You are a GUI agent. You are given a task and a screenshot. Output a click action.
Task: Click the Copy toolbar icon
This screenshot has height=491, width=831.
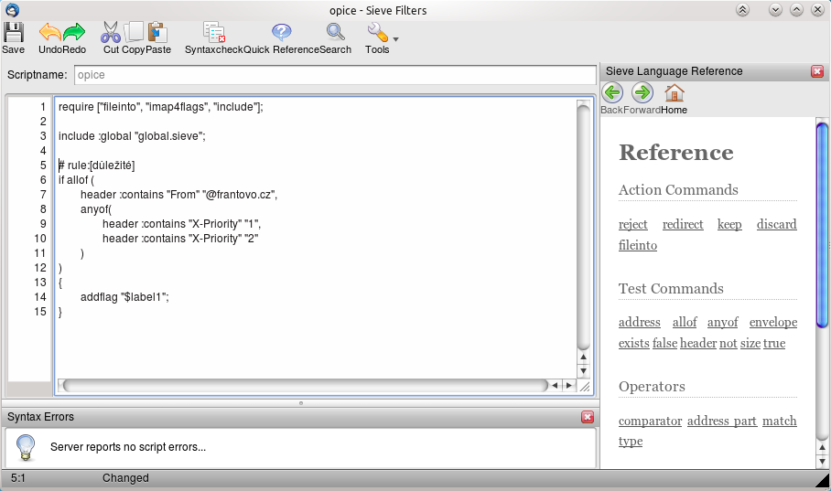pos(135,37)
